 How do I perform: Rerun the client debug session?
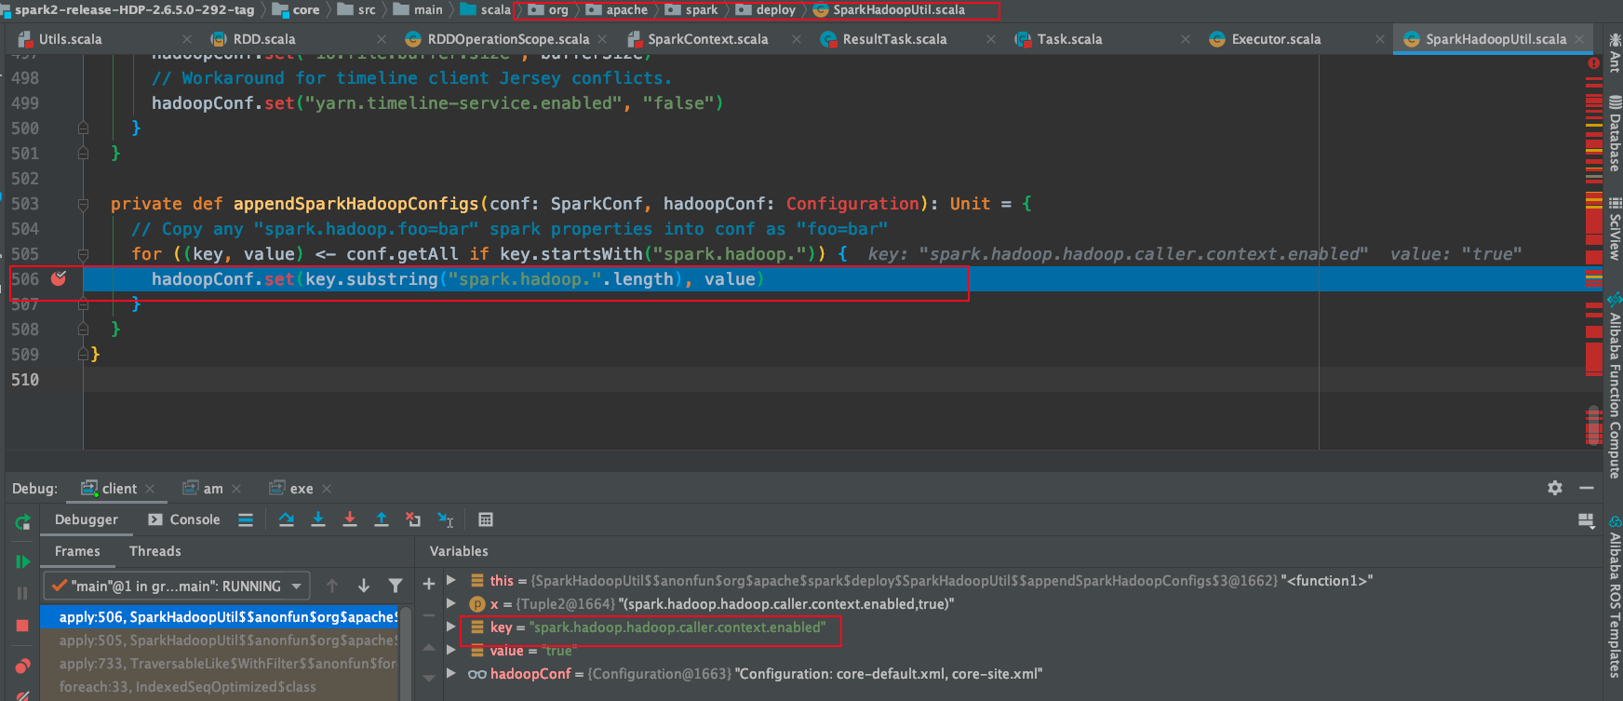coord(22,522)
